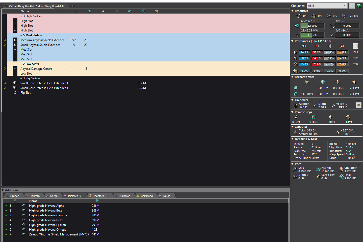363x242 pixels.
Task: Open the Firepower section hamburger menu
Action: [359, 100]
